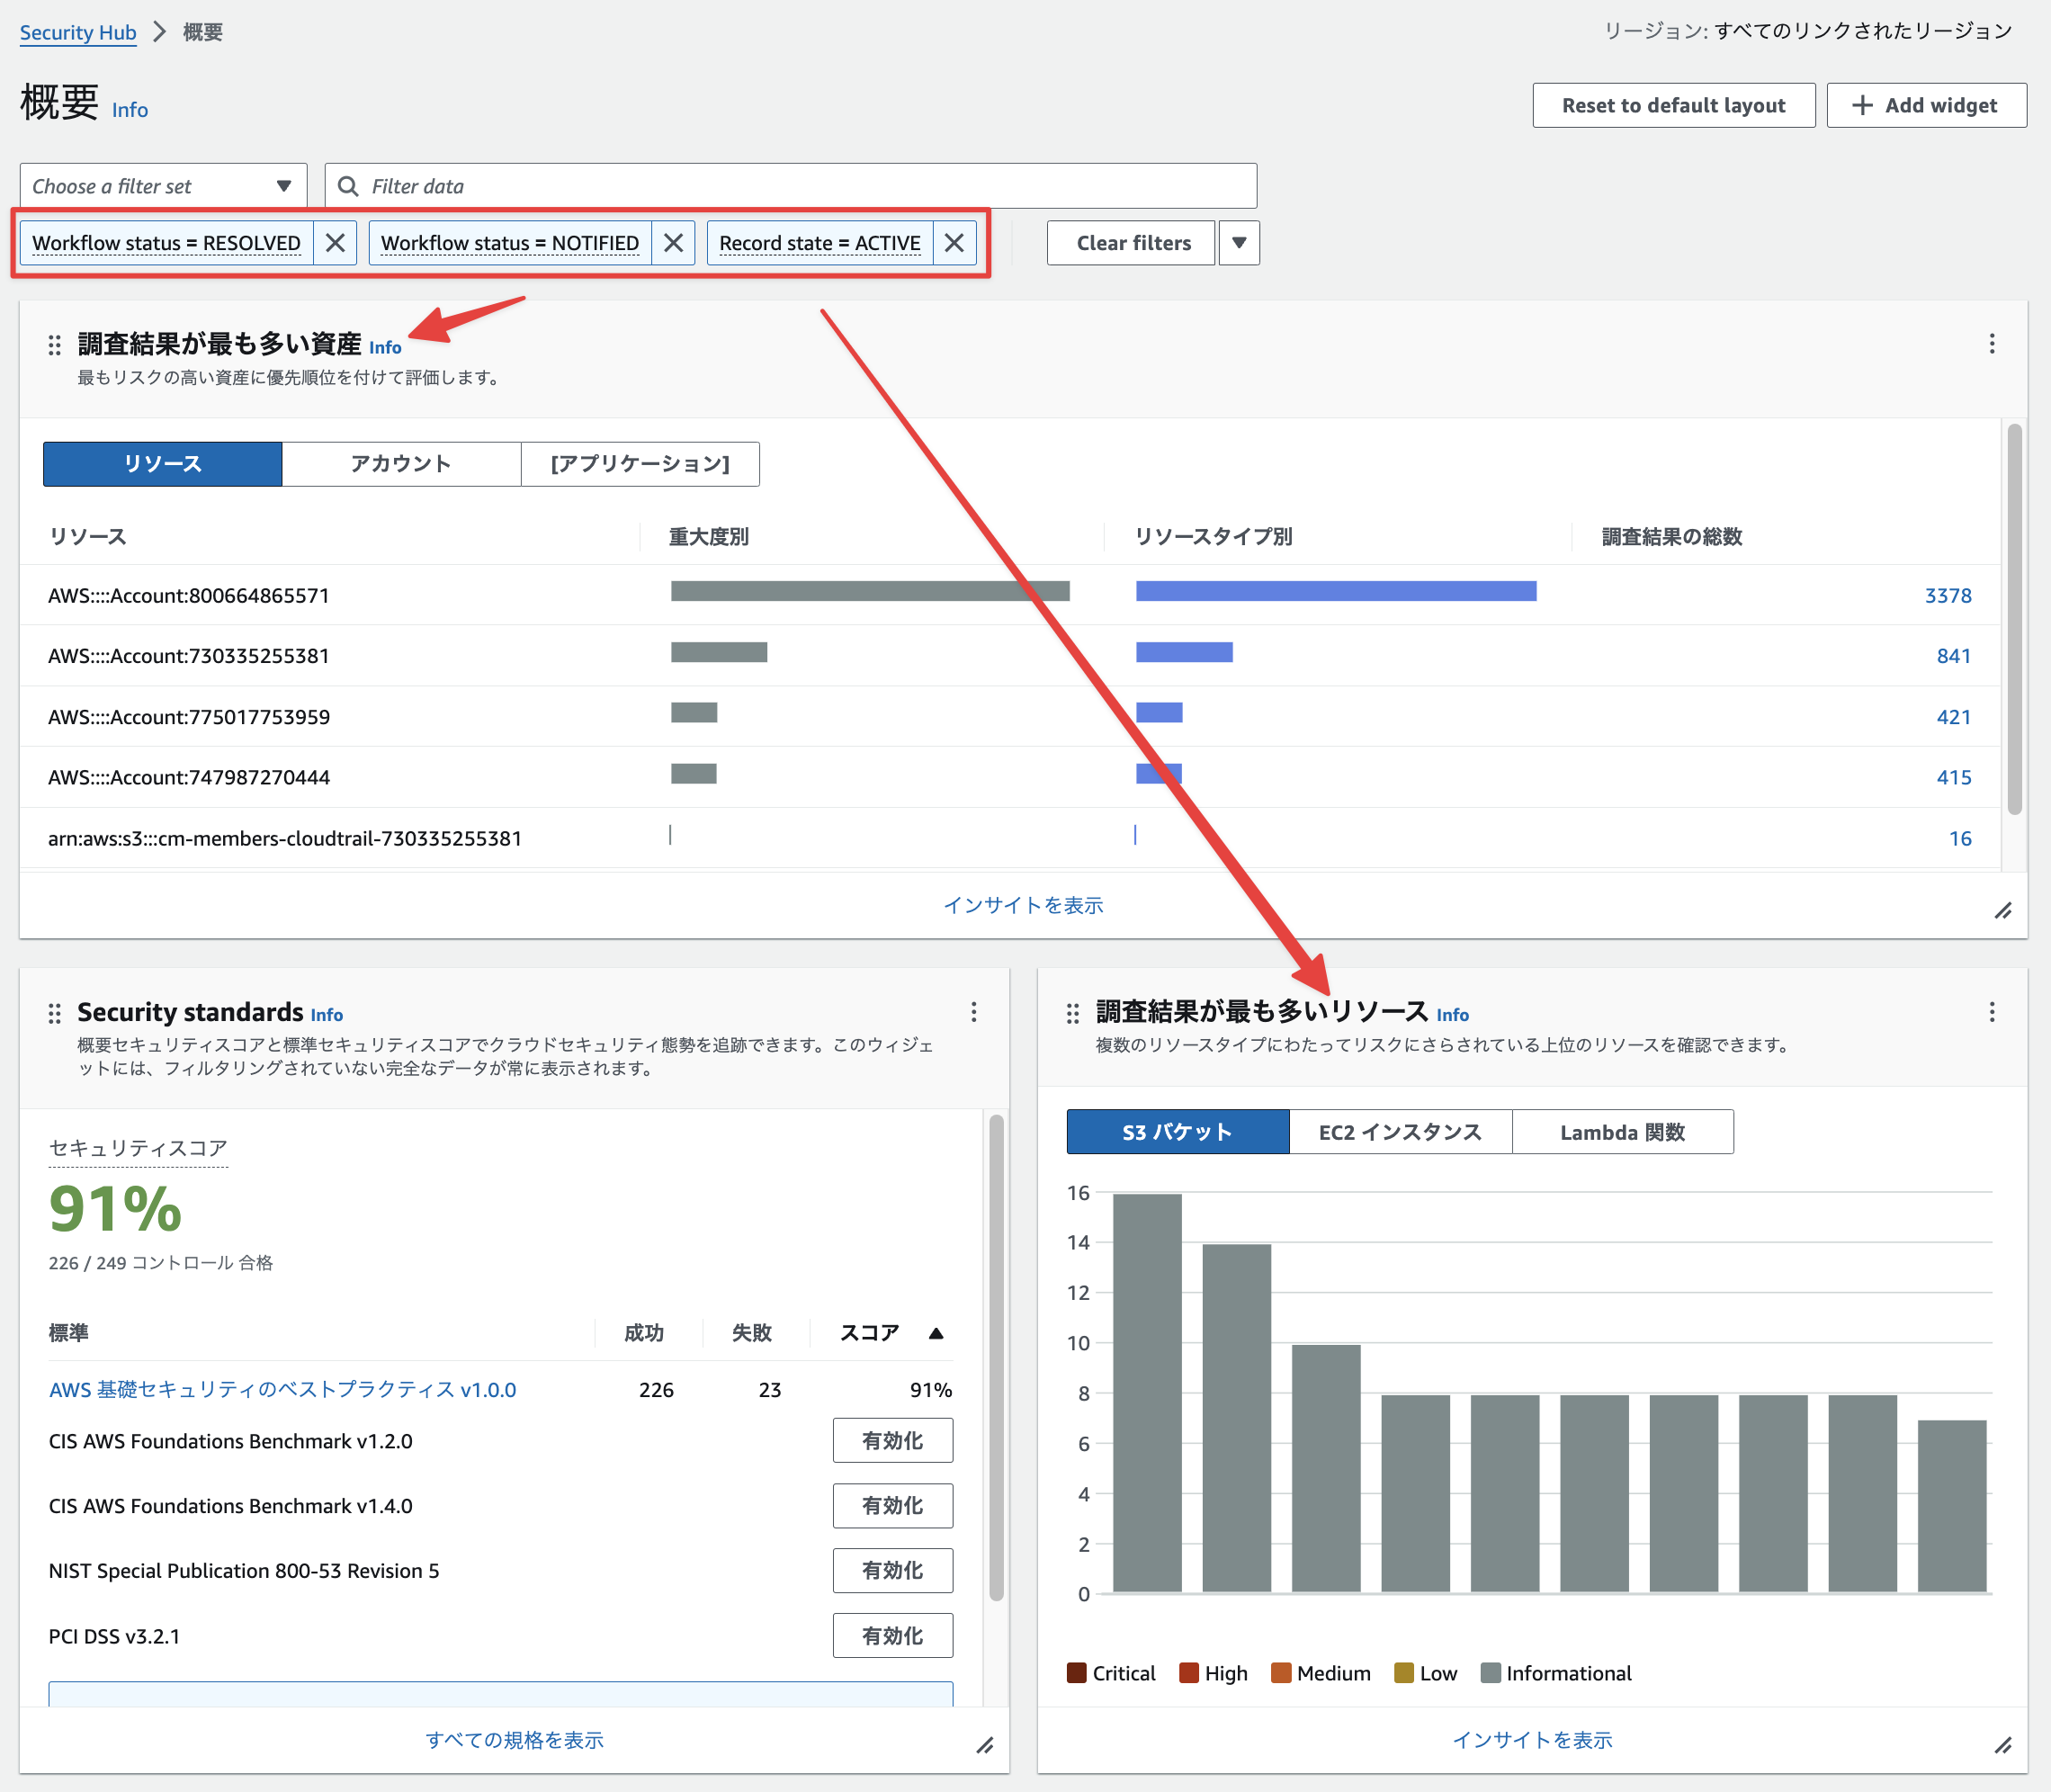Screen dimensions: 2051x1792
Task: Click the Add widget button
Action: click(1926, 105)
